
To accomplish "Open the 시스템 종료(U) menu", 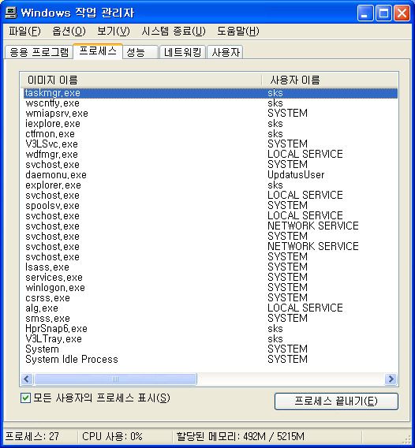I will (x=174, y=31).
